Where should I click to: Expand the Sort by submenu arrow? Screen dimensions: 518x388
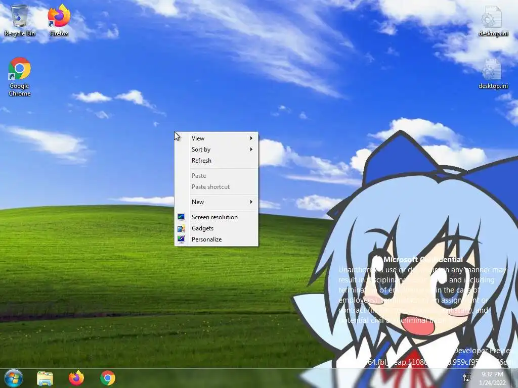[251, 150]
